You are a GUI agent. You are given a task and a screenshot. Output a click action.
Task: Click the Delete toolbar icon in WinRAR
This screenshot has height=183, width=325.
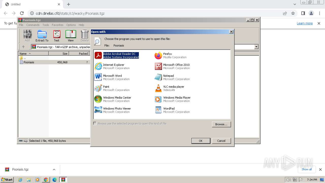pos(85,36)
